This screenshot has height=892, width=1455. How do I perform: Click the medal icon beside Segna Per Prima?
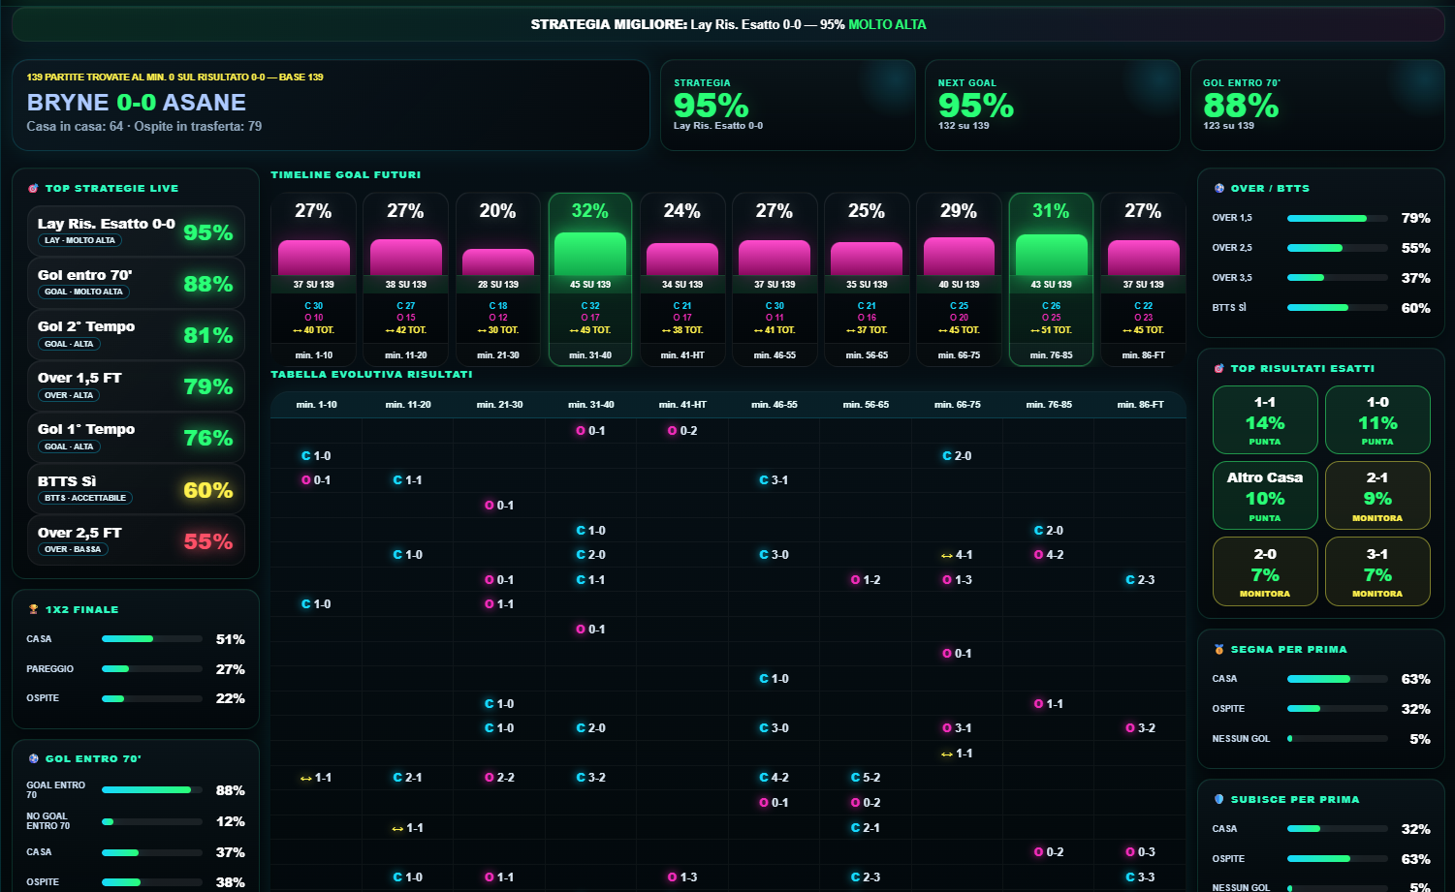click(1218, 650)
